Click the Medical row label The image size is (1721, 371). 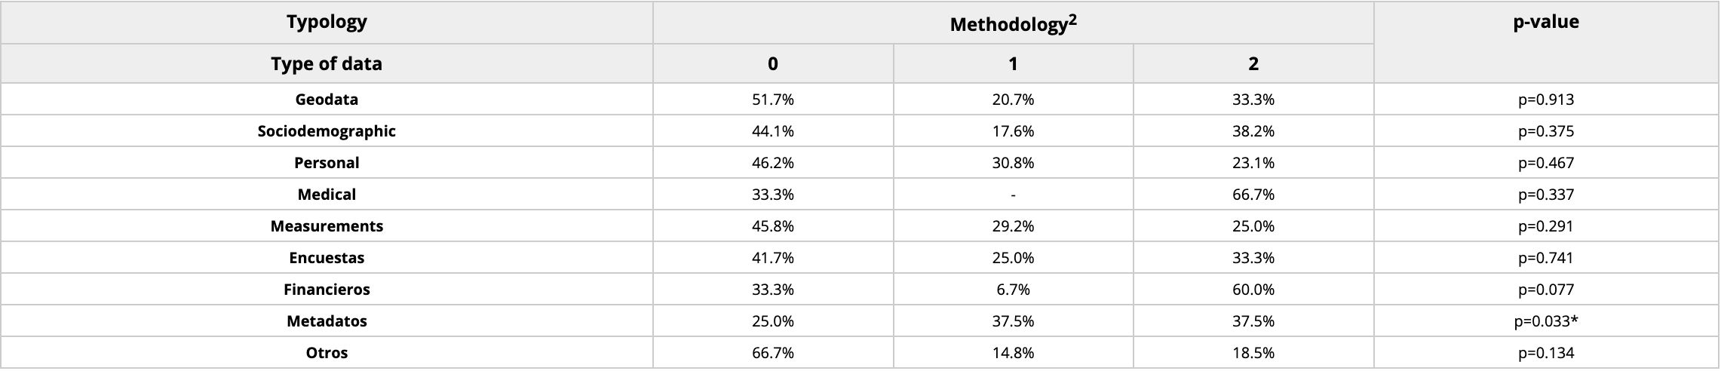[x=327, y=195]
